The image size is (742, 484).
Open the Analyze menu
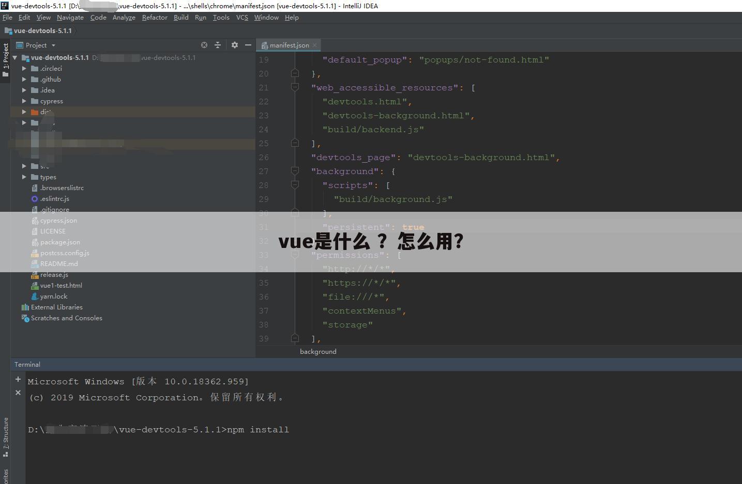124,17
